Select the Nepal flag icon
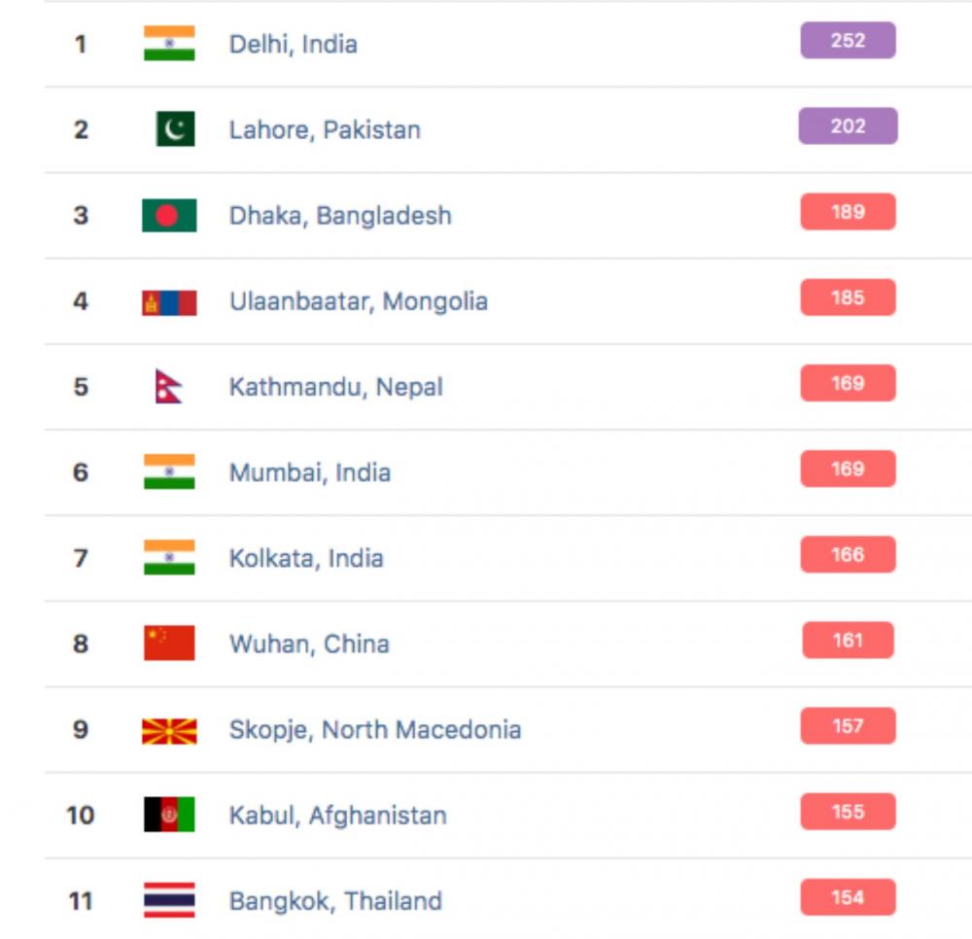Screen dimensions: 972x939 [168, 386]
